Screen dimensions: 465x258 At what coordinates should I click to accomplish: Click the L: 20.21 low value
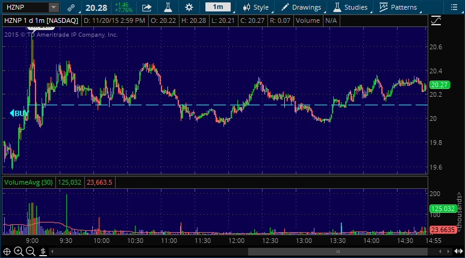tap(223, 20)
